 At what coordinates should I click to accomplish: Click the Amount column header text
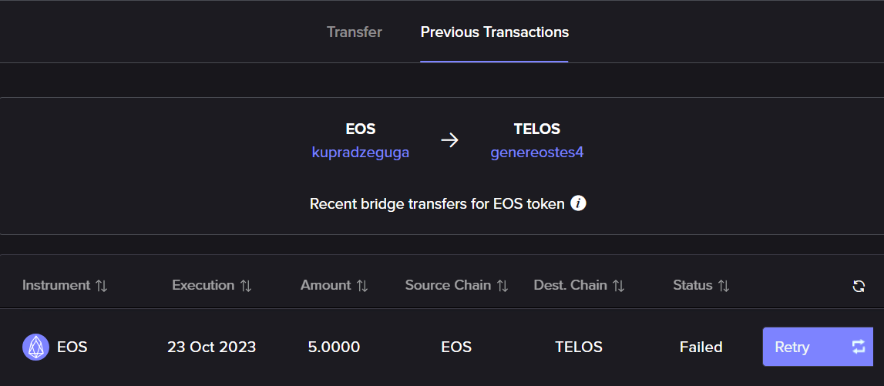pos(325,285)
